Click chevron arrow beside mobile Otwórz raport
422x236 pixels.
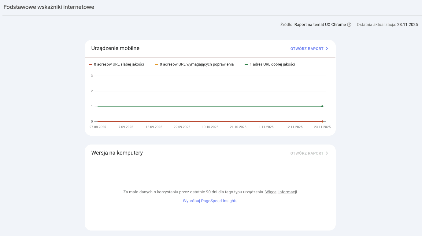click(x=327, y=49)
